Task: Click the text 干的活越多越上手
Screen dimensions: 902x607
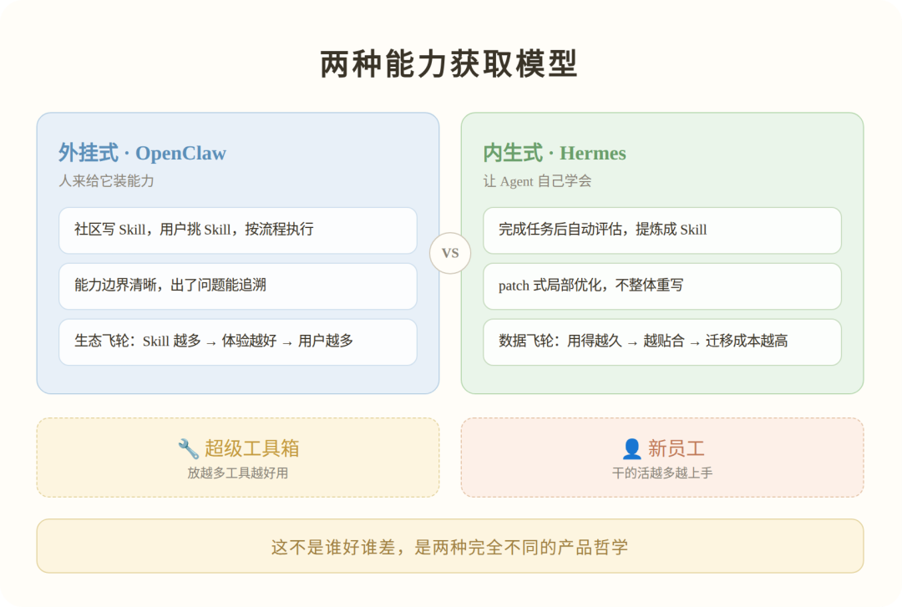Action: [662, 473]
